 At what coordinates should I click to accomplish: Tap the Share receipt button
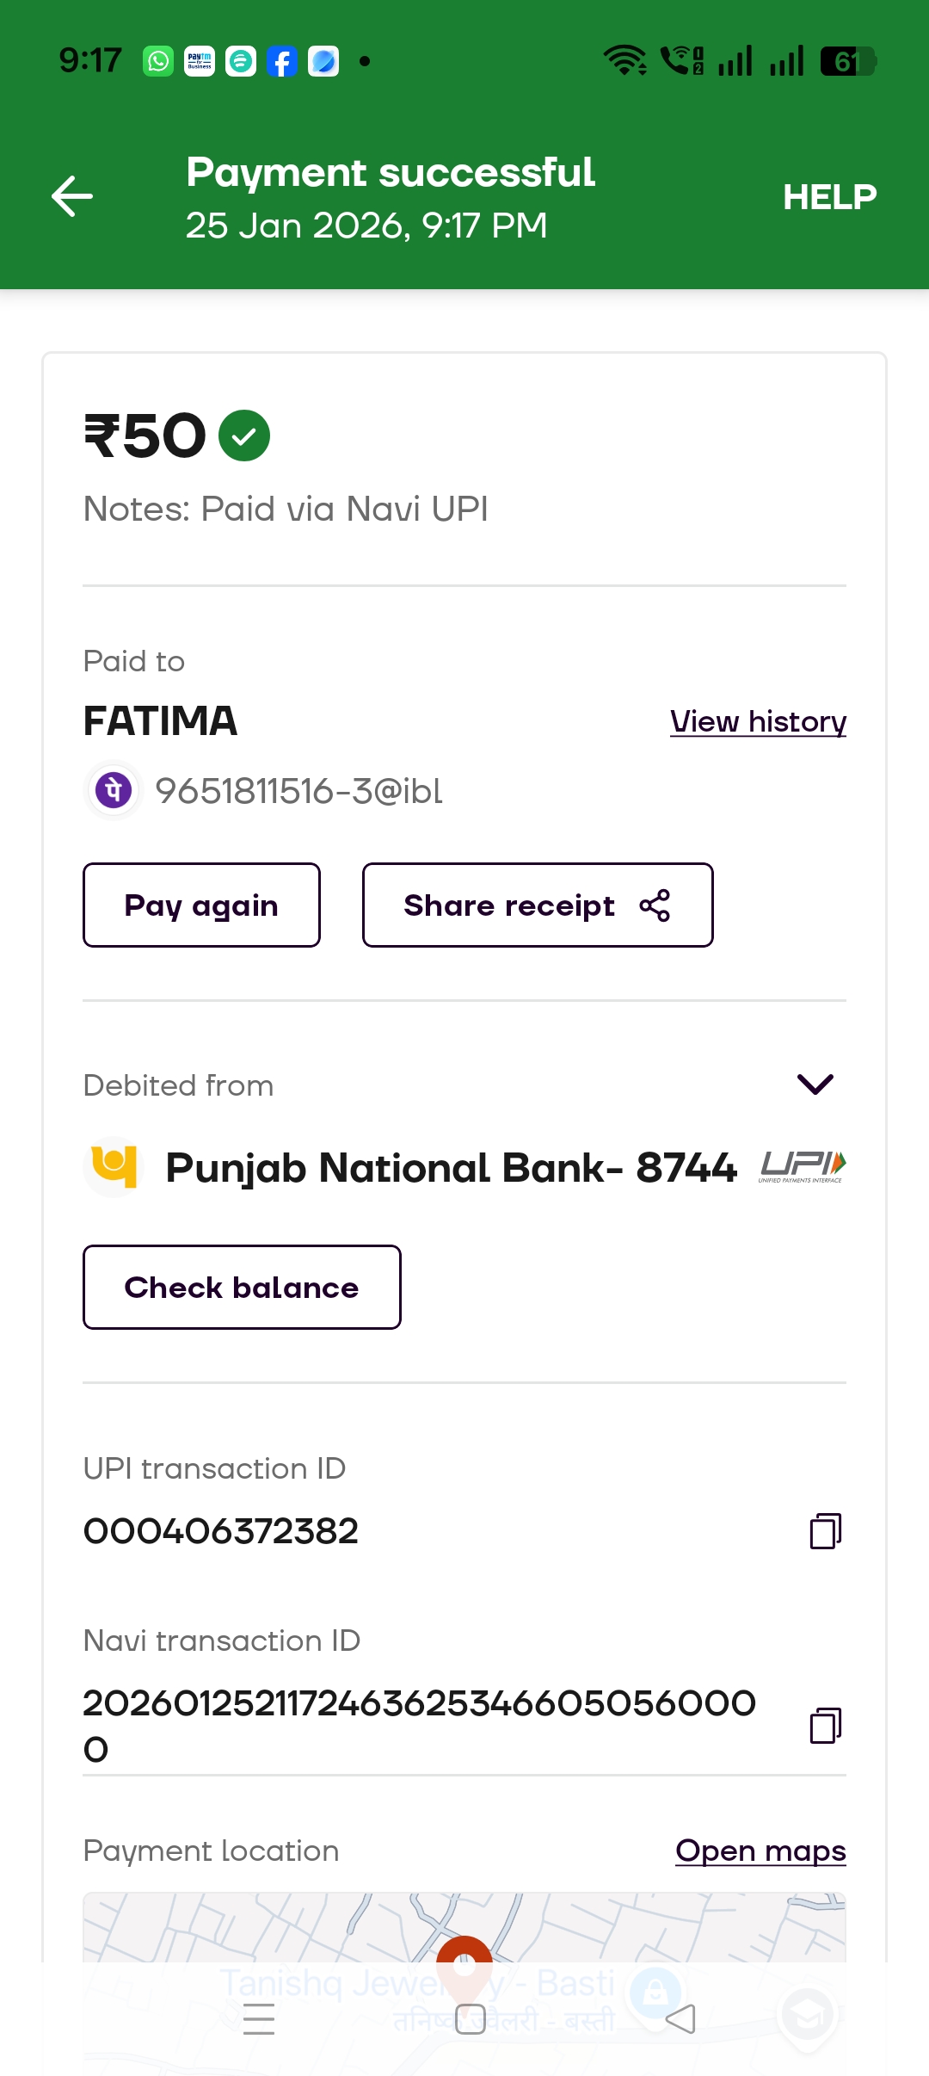(x=537, y=905)
